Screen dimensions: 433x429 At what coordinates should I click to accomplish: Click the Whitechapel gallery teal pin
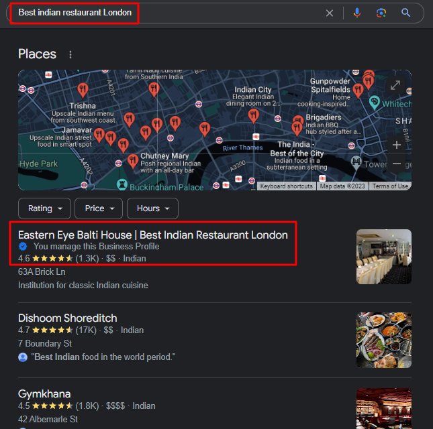coord(374,103)
